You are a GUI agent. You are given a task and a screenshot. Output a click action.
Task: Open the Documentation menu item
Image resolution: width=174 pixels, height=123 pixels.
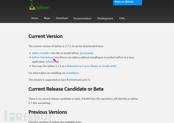point(82,18)
